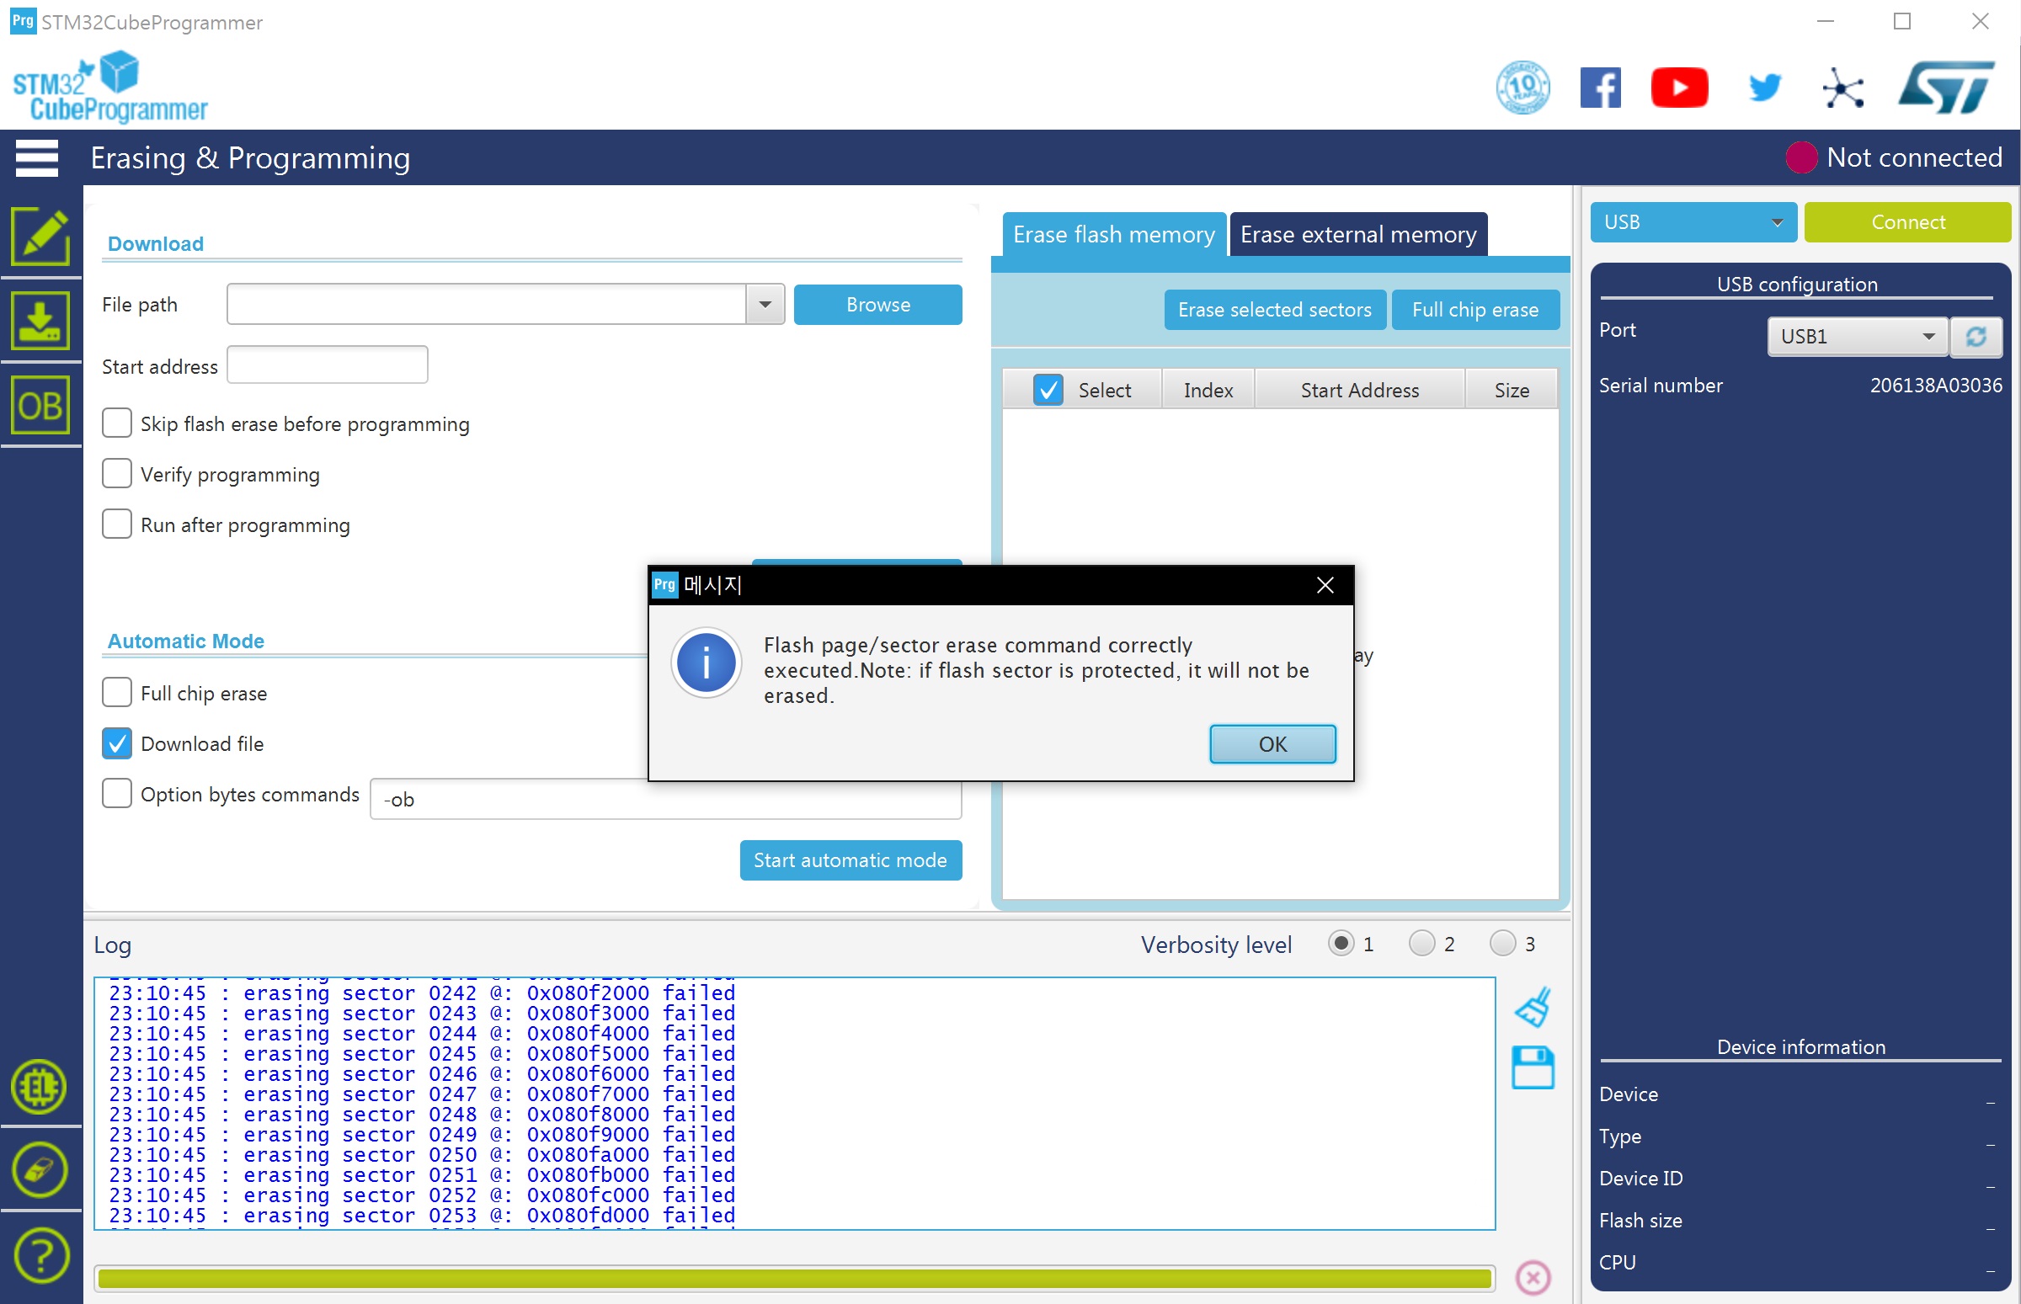
Task: Open the OB option bytes icon
Action: tap(40, 406)
